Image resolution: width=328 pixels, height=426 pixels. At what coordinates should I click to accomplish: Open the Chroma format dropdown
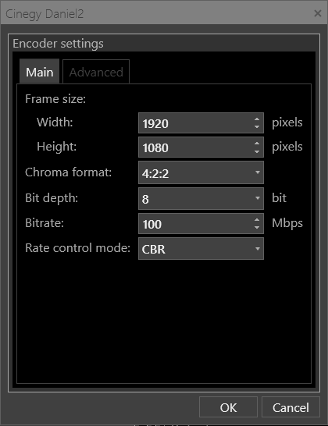(201, 172)
